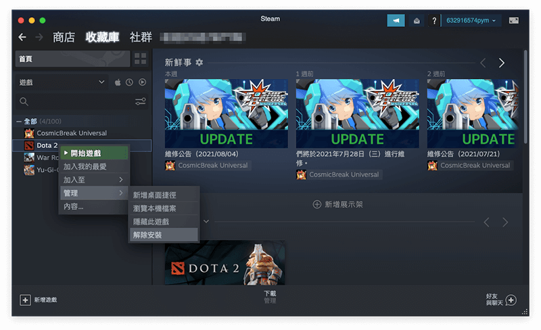The width and height of the screenshot is (541, 330).
Task: Click the What's New next arrow
Action: [x=501, y=63]
